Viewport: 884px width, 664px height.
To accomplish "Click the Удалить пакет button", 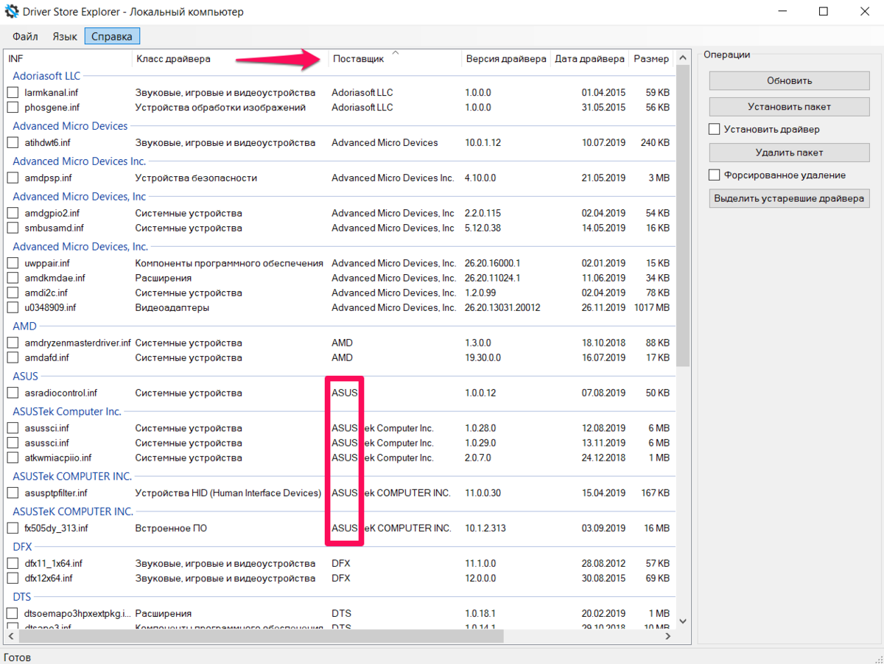I will click(789, 153).
